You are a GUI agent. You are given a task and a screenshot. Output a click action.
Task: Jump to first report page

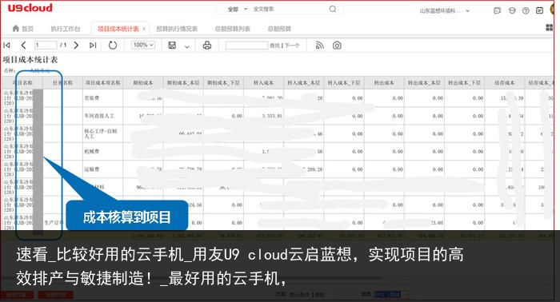(x=6, y=46)
